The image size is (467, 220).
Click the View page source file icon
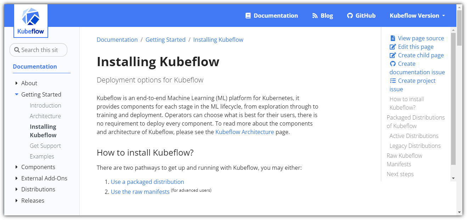tap(393, 38)
